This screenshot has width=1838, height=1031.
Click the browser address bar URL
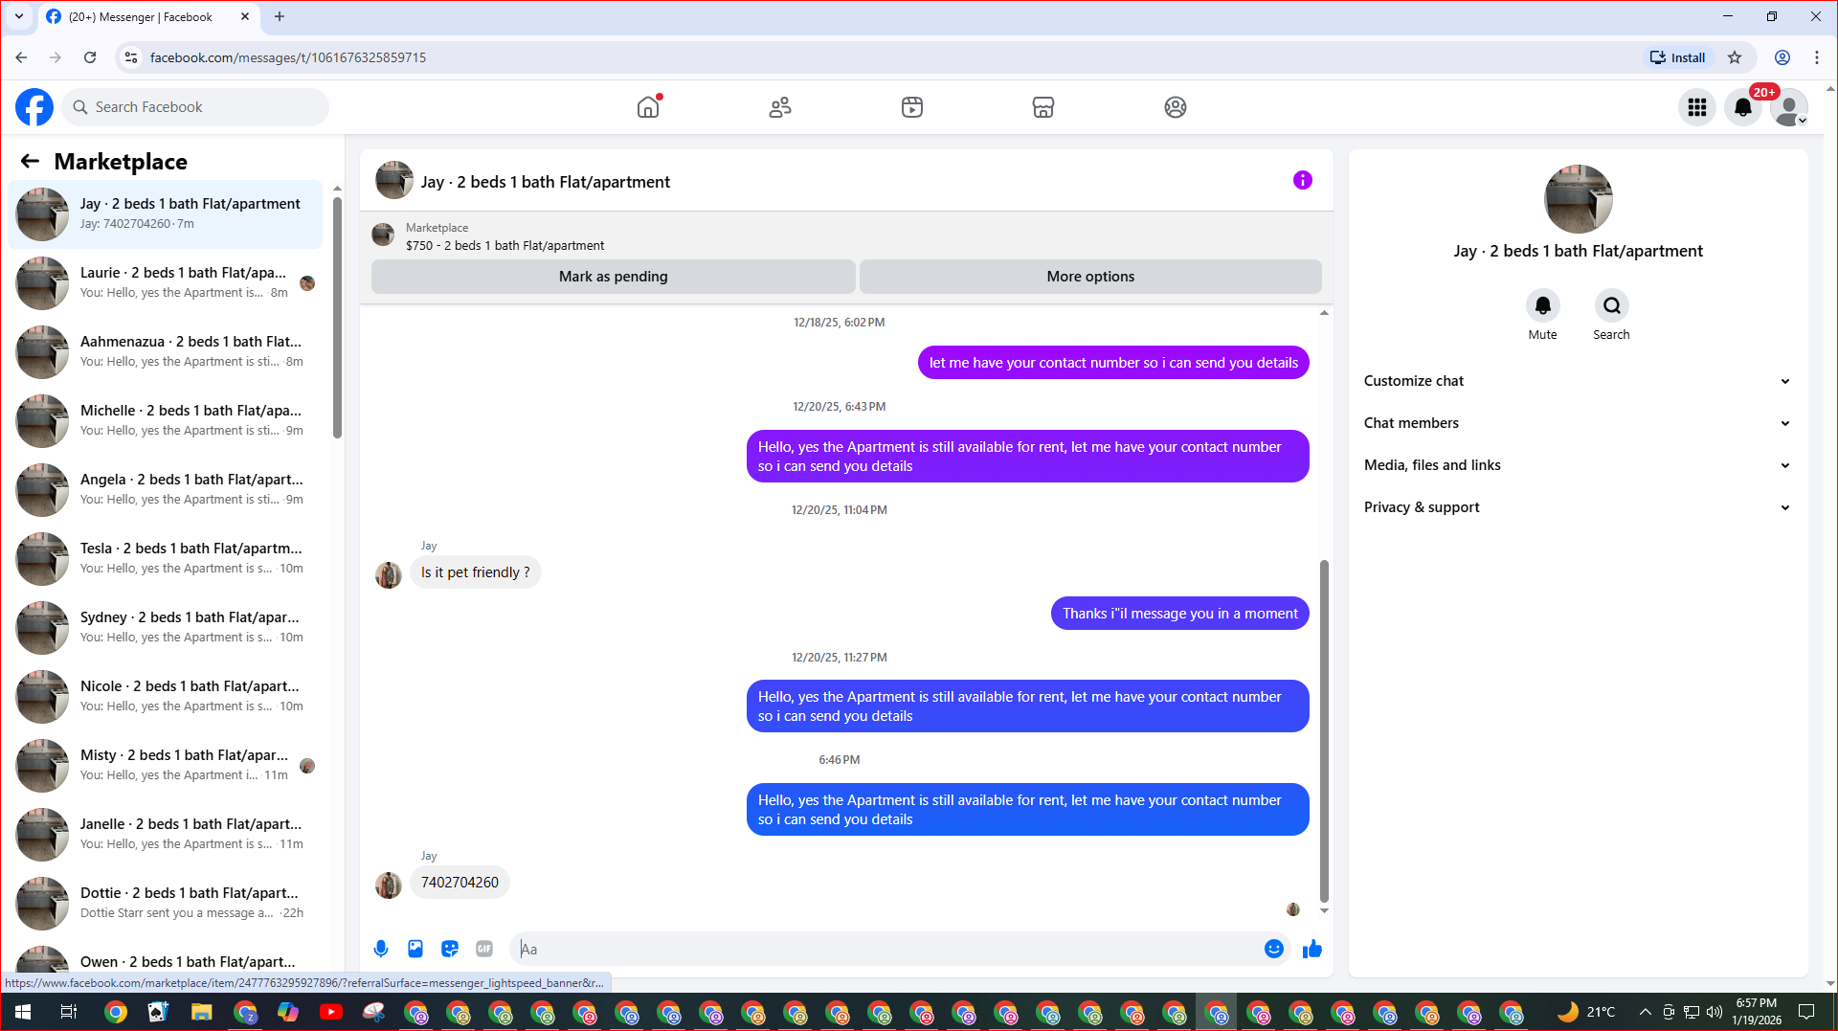(x=287, y=57)
